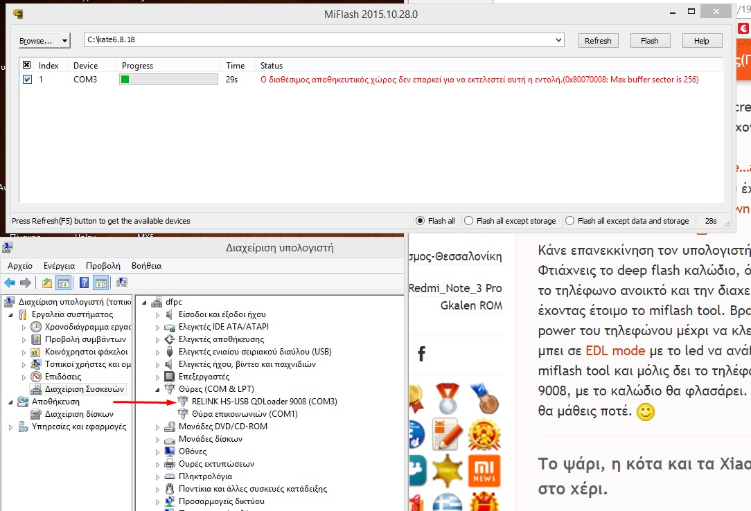This screenshot has width=751, height=511.
Task: Click the up one level folder icon
Action: click(x=46, y=283)
